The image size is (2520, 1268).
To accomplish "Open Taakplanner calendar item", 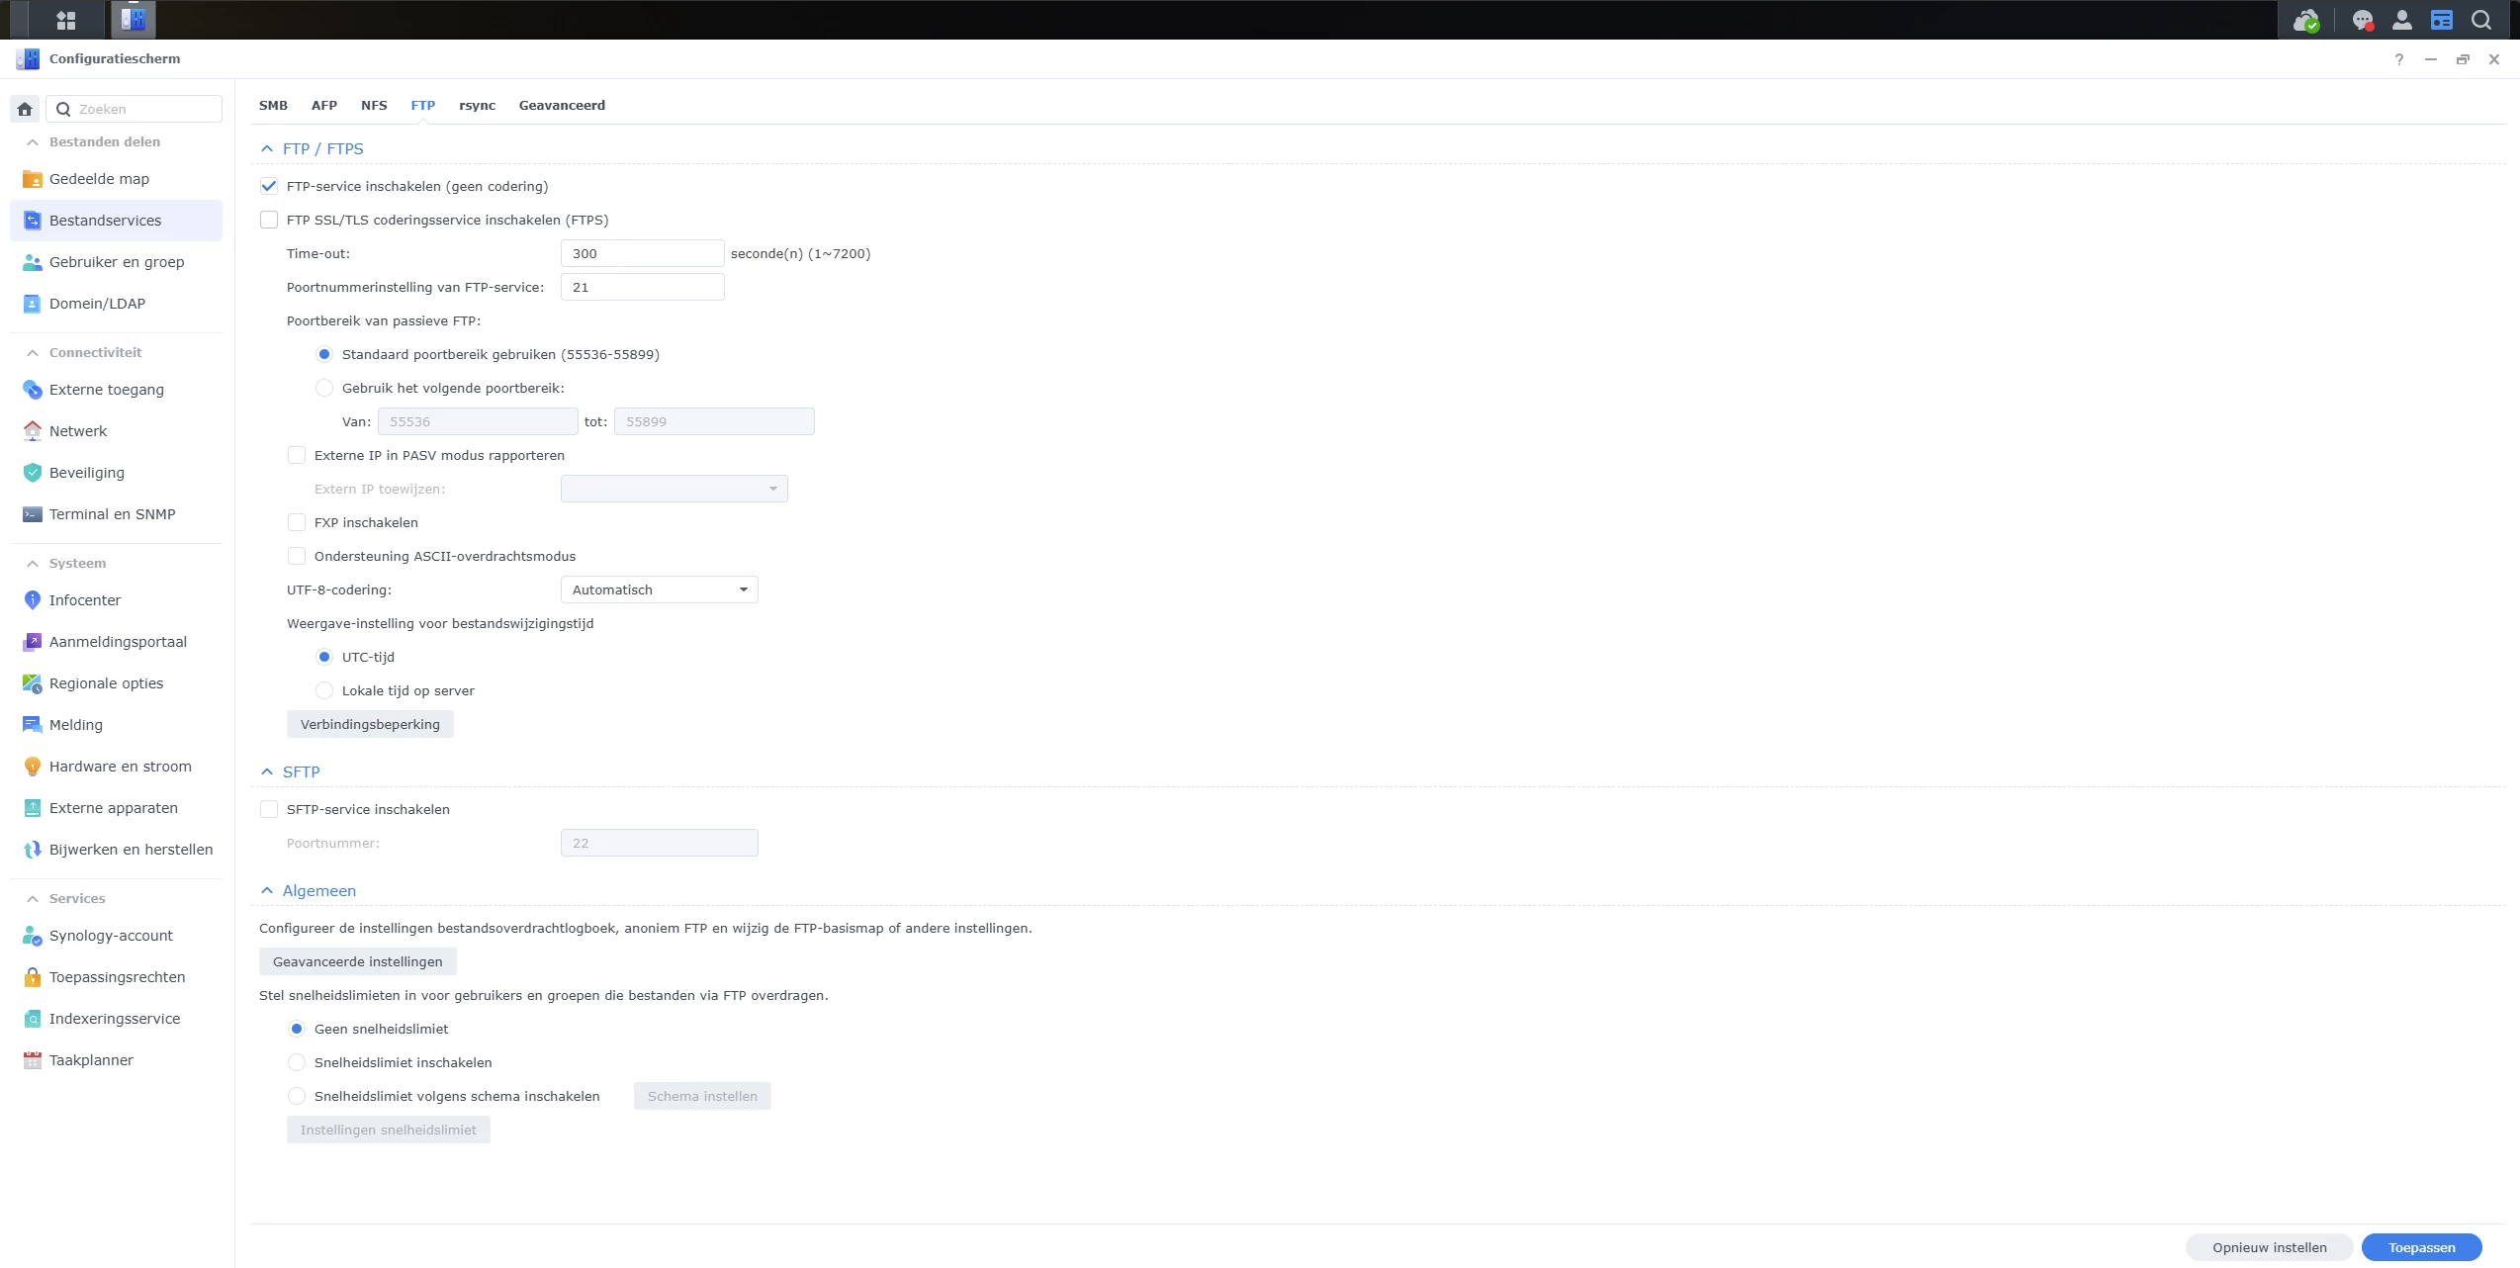I will point(91,1060).
